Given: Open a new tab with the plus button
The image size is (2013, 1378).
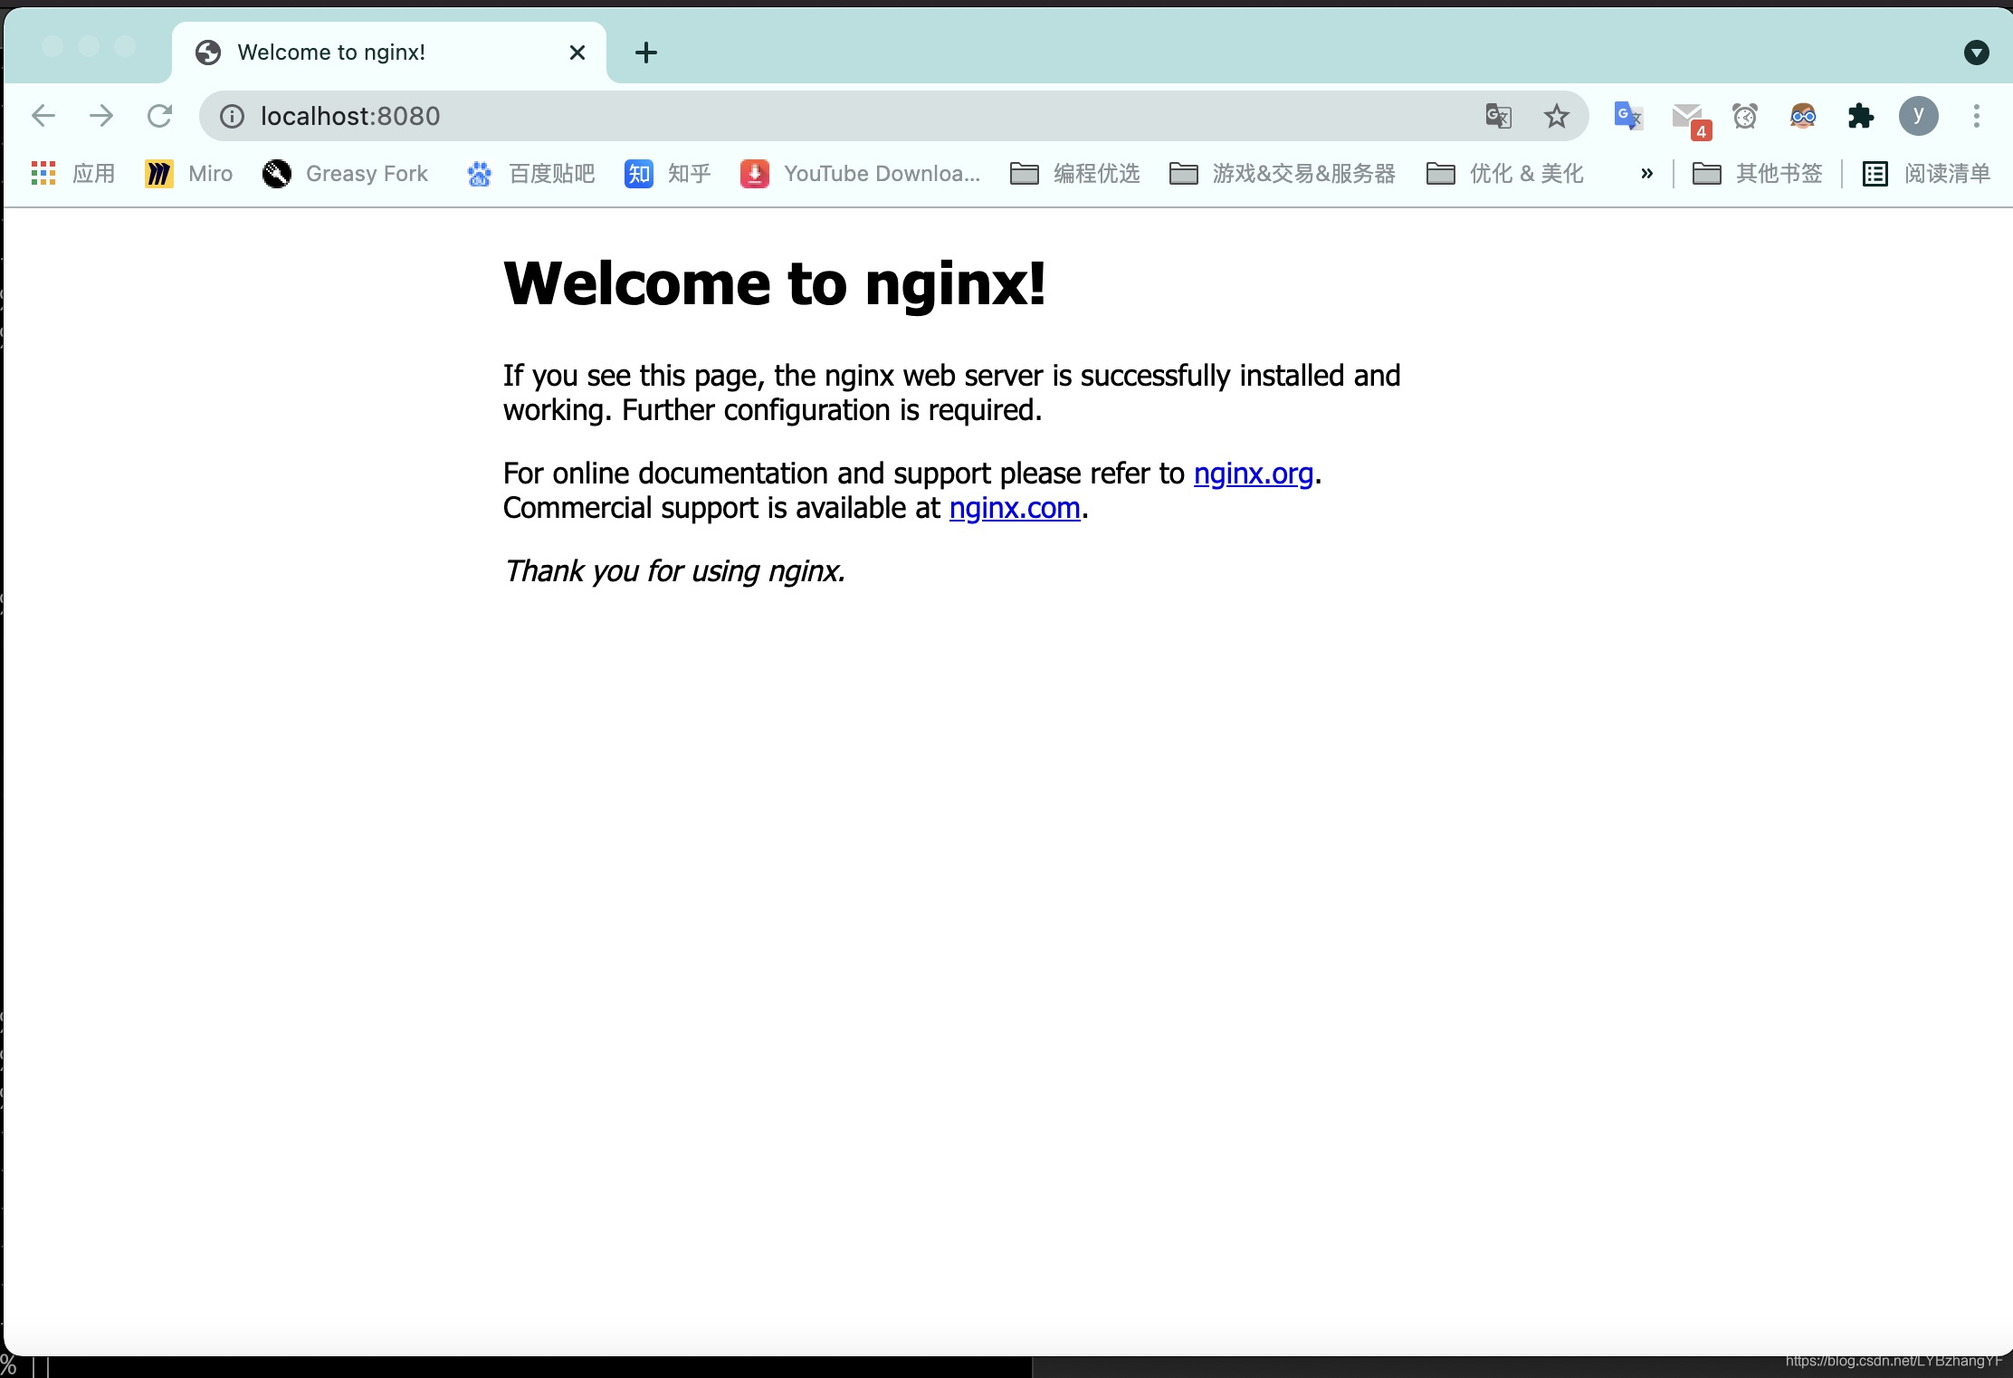Looking at the screenshot, I should [646, 53].
